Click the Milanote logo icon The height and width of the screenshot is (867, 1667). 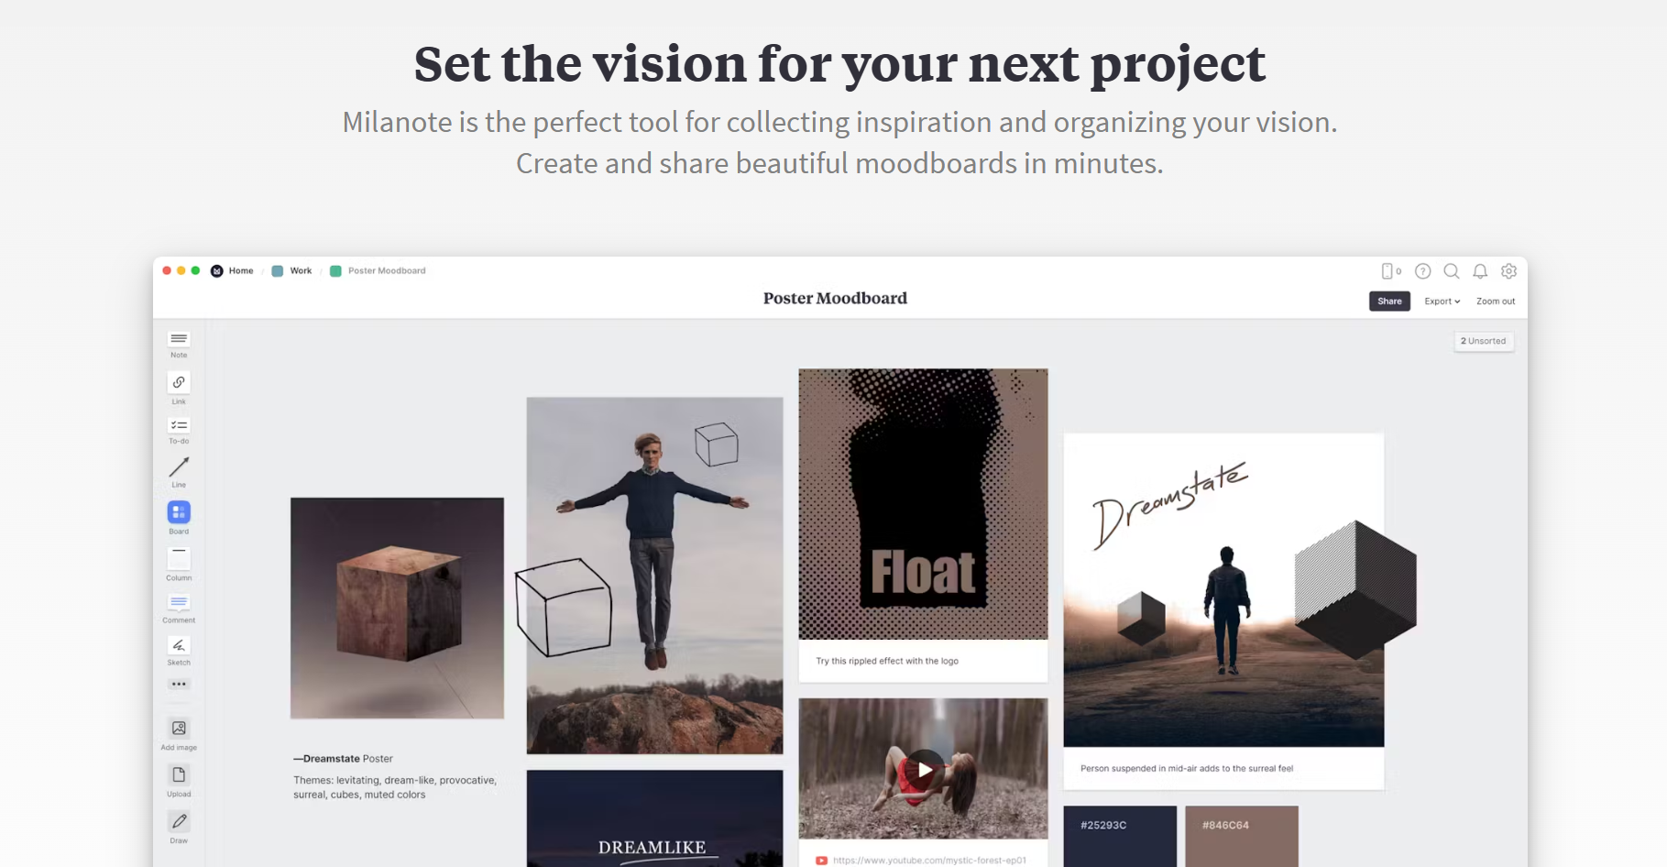click(x=217, y=271)
